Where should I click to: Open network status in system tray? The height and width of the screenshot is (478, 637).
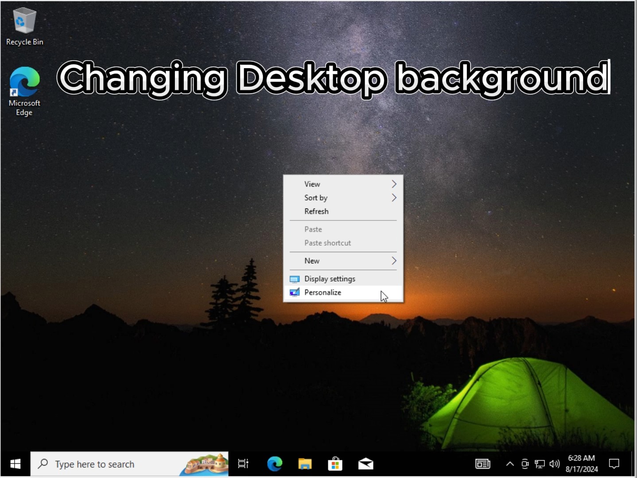pyautogui.click(x=540, y=464)
